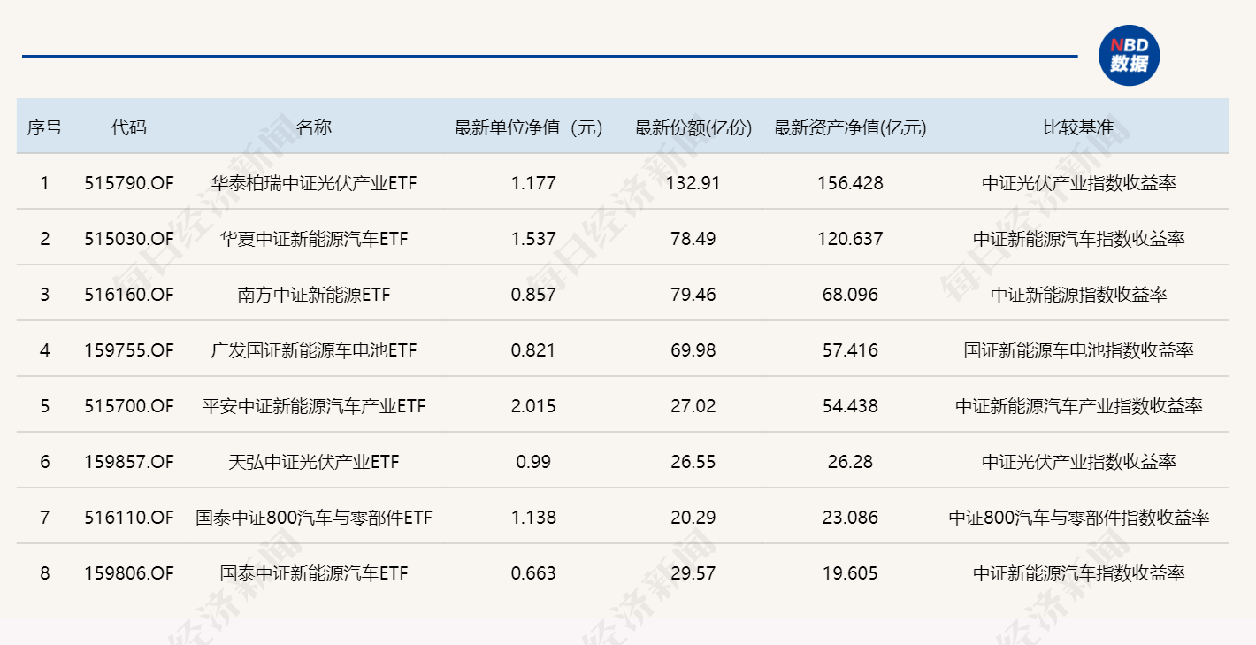Click the NBD数据 logo badge

[1129, 56]
